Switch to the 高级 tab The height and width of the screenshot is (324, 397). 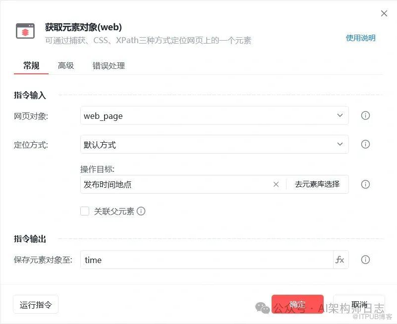click(x=66, y=65)
